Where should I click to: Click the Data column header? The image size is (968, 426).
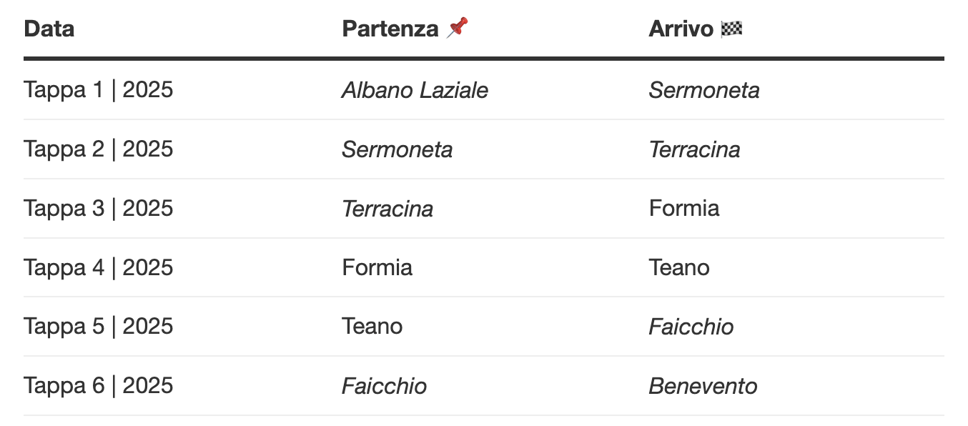tap(49, 29)
